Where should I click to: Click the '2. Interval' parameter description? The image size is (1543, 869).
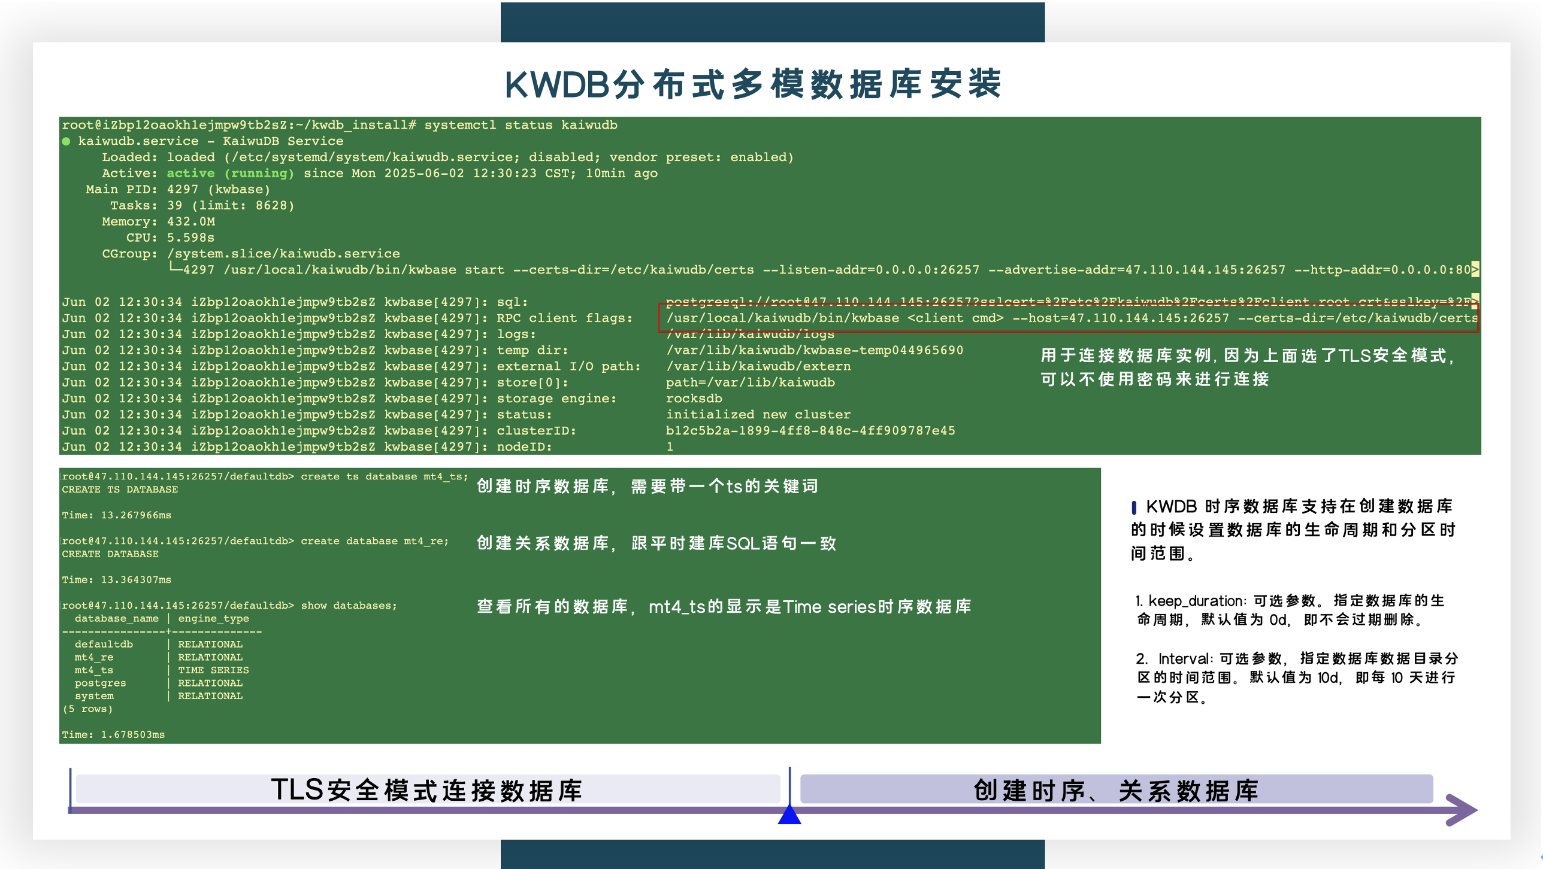pyautogui.click(x=1297, y=677)
